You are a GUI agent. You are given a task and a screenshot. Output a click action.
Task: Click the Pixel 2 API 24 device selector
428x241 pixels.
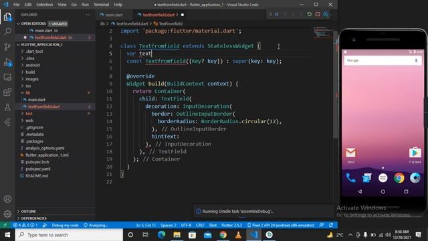pos(281,225)
